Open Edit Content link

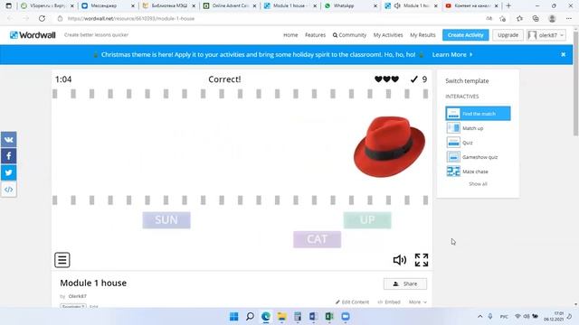[x=352, y=302]
